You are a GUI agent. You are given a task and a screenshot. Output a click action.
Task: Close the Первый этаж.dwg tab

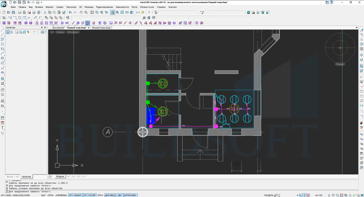[x=89, y=28]
